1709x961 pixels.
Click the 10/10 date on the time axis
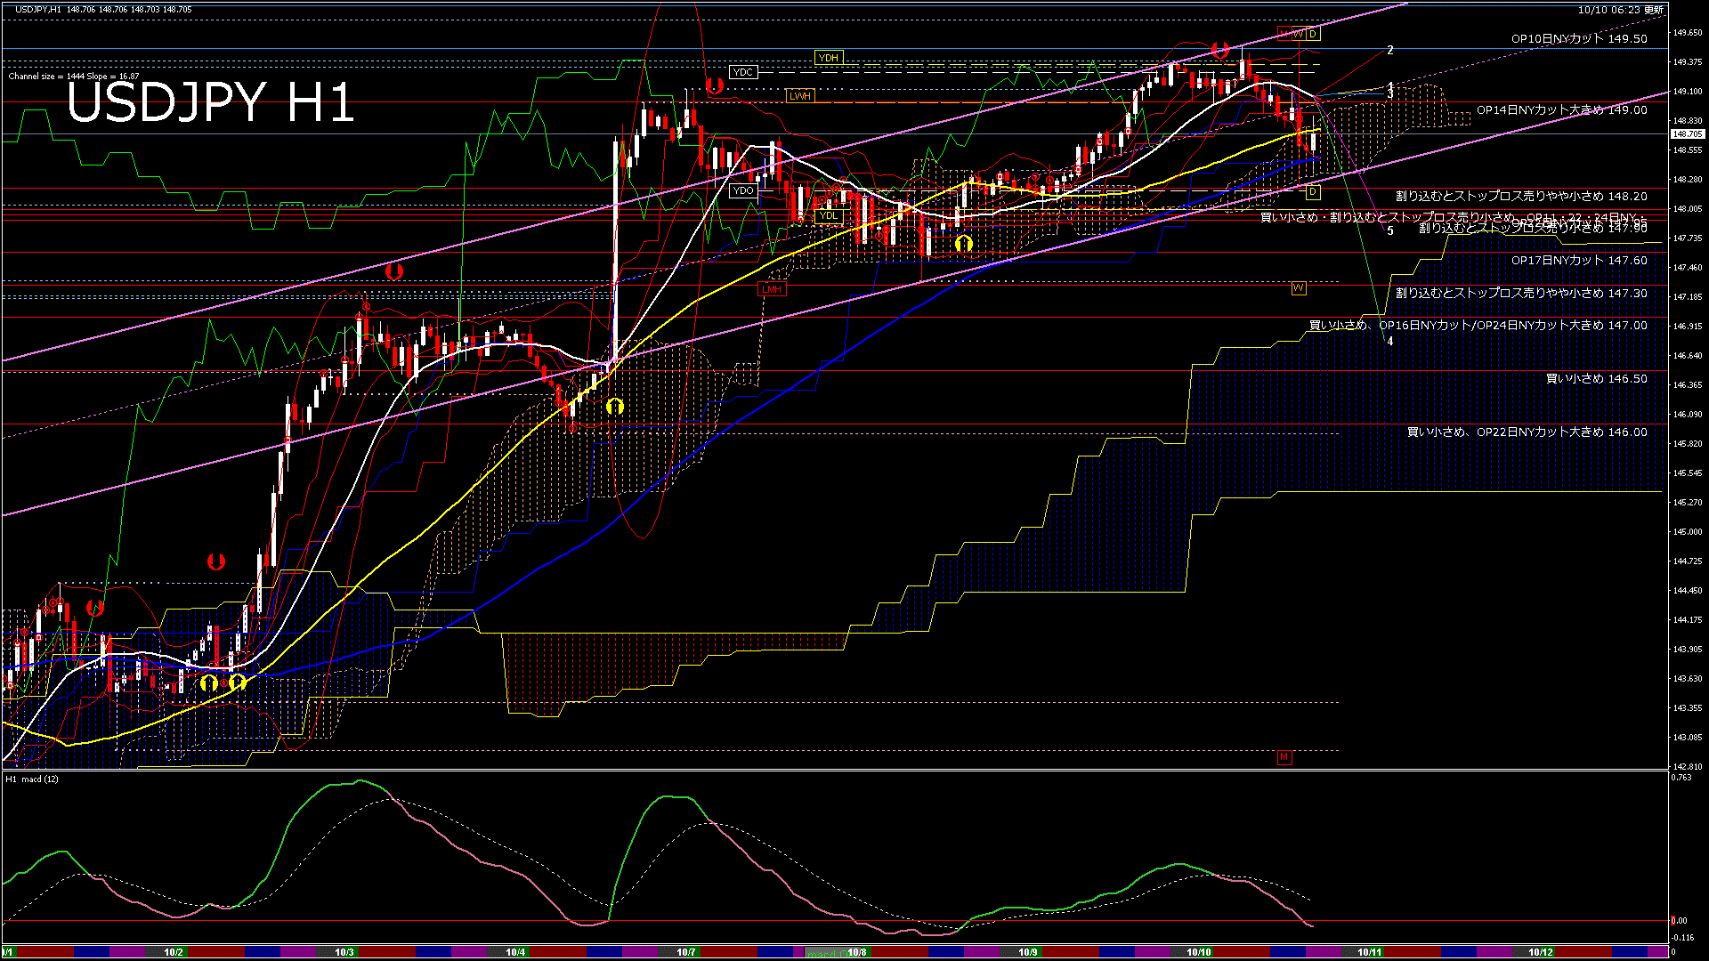pos(1198,952)
